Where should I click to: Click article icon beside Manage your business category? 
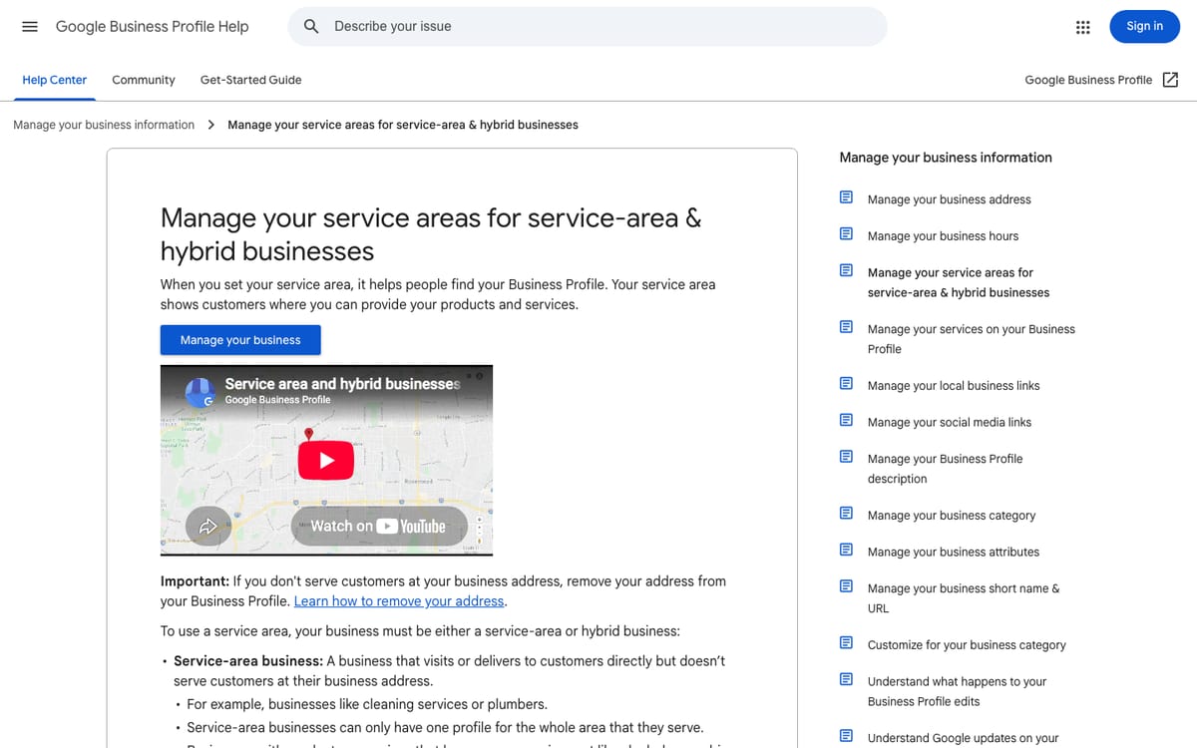[x=846, y=514]
